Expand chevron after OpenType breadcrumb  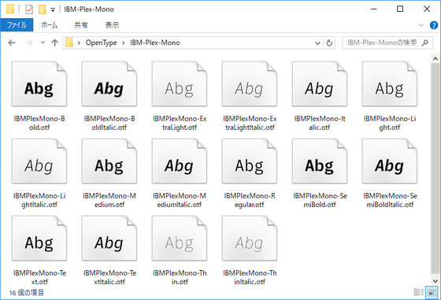[124, 43]
